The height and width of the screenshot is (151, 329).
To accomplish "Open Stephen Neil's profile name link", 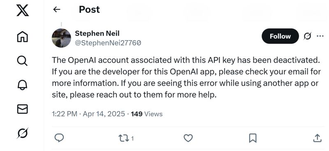I will 97,33.
